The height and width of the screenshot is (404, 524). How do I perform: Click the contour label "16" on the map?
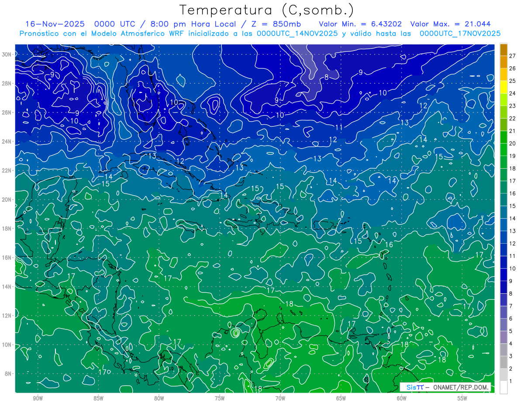pos(389,245)
